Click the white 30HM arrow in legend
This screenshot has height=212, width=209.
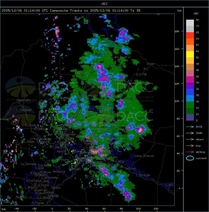[190, 133]
